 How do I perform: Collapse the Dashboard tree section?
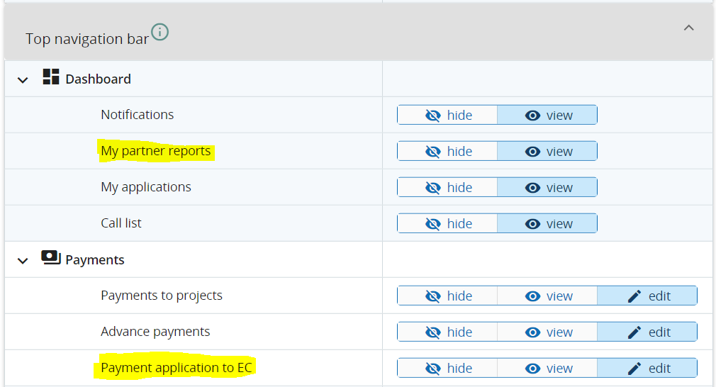click(23, 80)
